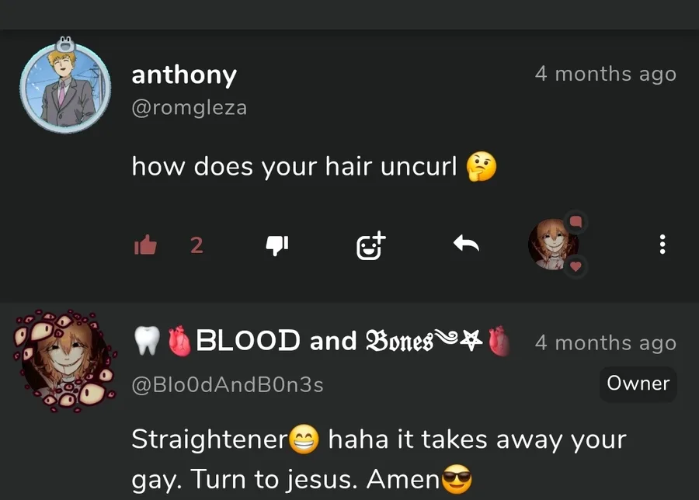Screen dimensions: 699x500
Task: Open BLOOD and Bones profile avatar
Action: (x=64, y=360)
